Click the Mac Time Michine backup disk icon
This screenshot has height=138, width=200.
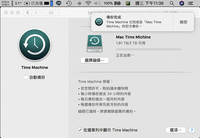coord(94,44)
